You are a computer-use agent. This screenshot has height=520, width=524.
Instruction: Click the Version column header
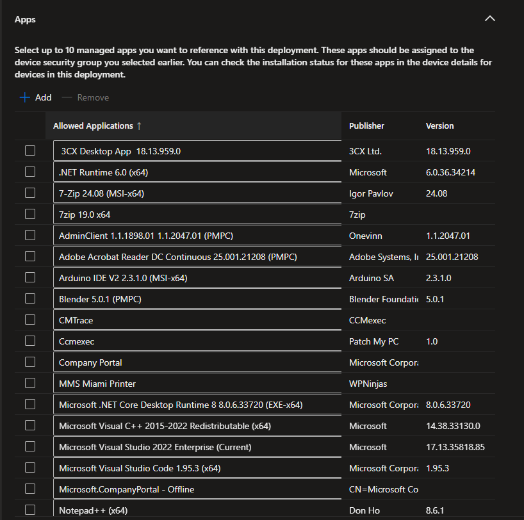pyautogui.click(x=440, y=126)
